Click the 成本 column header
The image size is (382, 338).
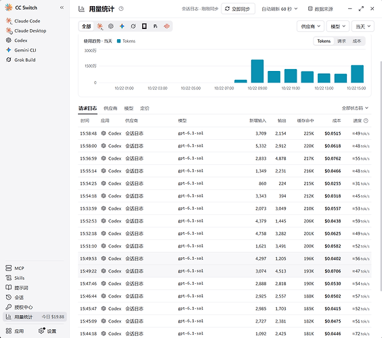(337, 120)
